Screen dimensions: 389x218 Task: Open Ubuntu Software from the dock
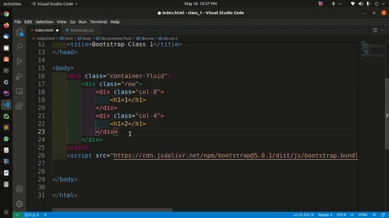6,59
